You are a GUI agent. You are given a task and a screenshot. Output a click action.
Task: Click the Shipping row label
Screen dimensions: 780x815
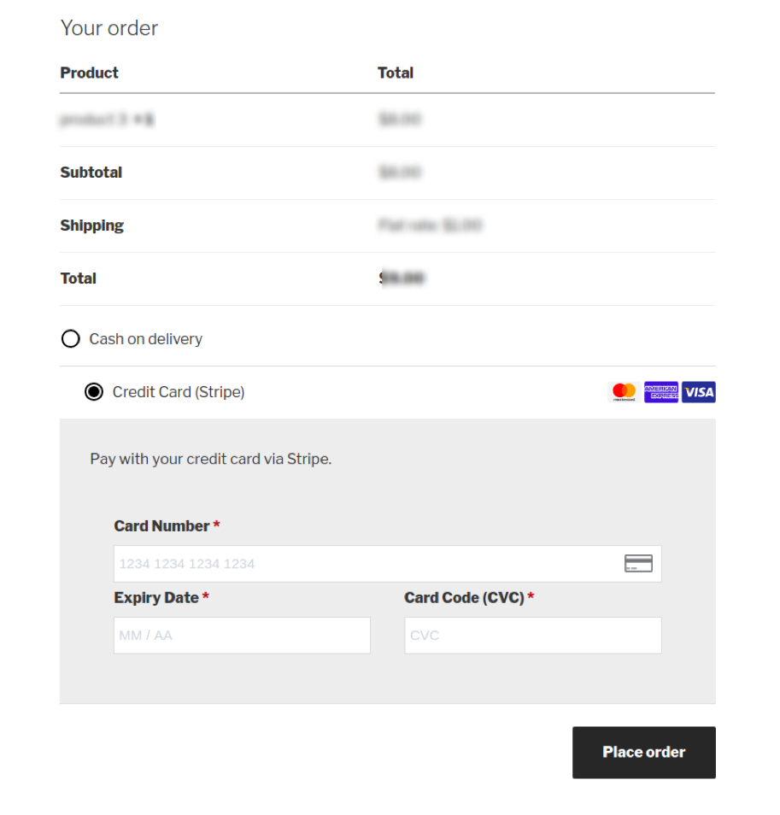tap(91, 226)
